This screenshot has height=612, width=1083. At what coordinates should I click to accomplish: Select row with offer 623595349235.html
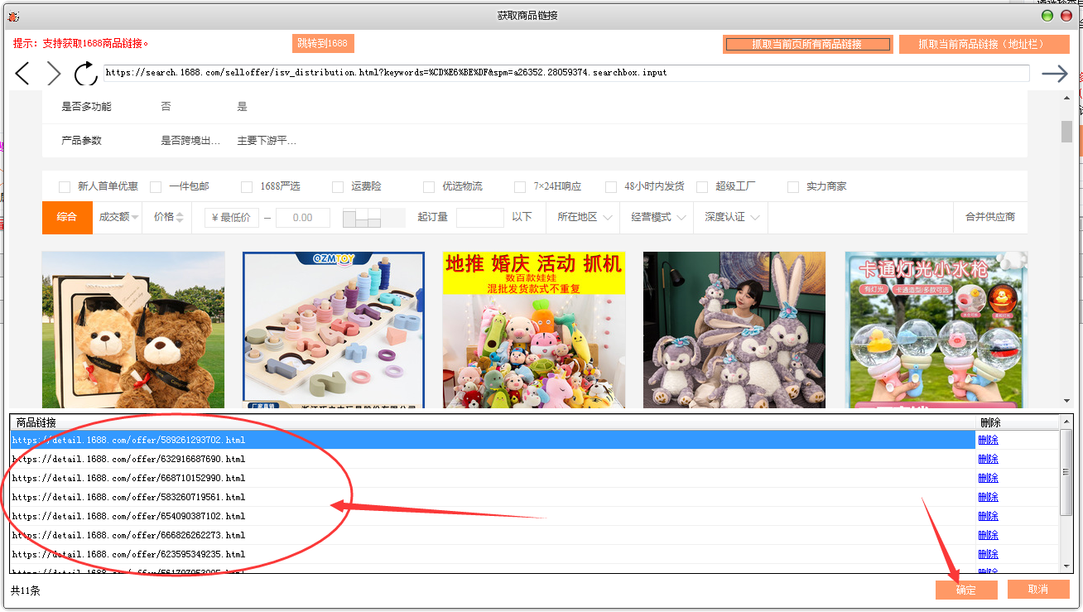pyautogui.click(x=493, y=554)
